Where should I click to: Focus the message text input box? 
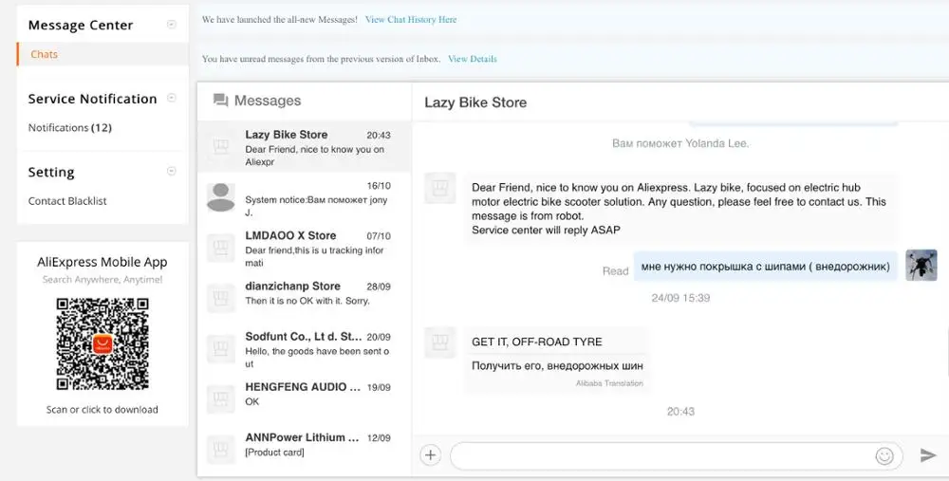pos(676,455)
